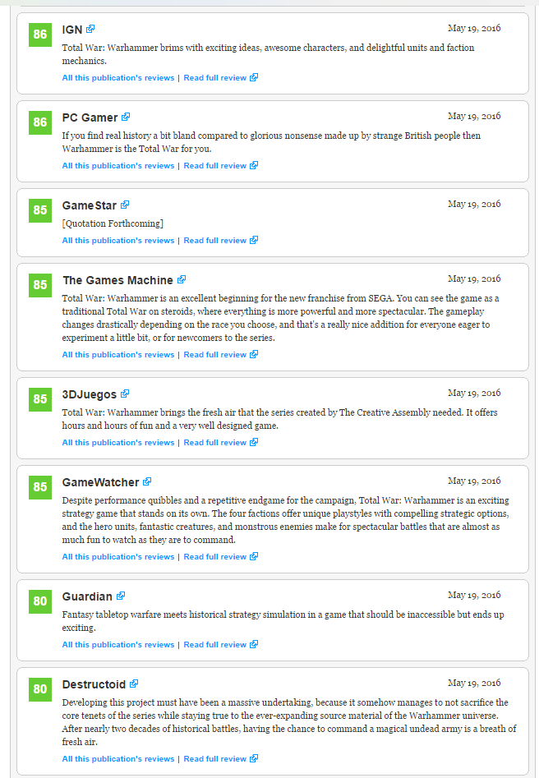Click the Guardian 80 score badge
The image size is (539, 778).
40,601
